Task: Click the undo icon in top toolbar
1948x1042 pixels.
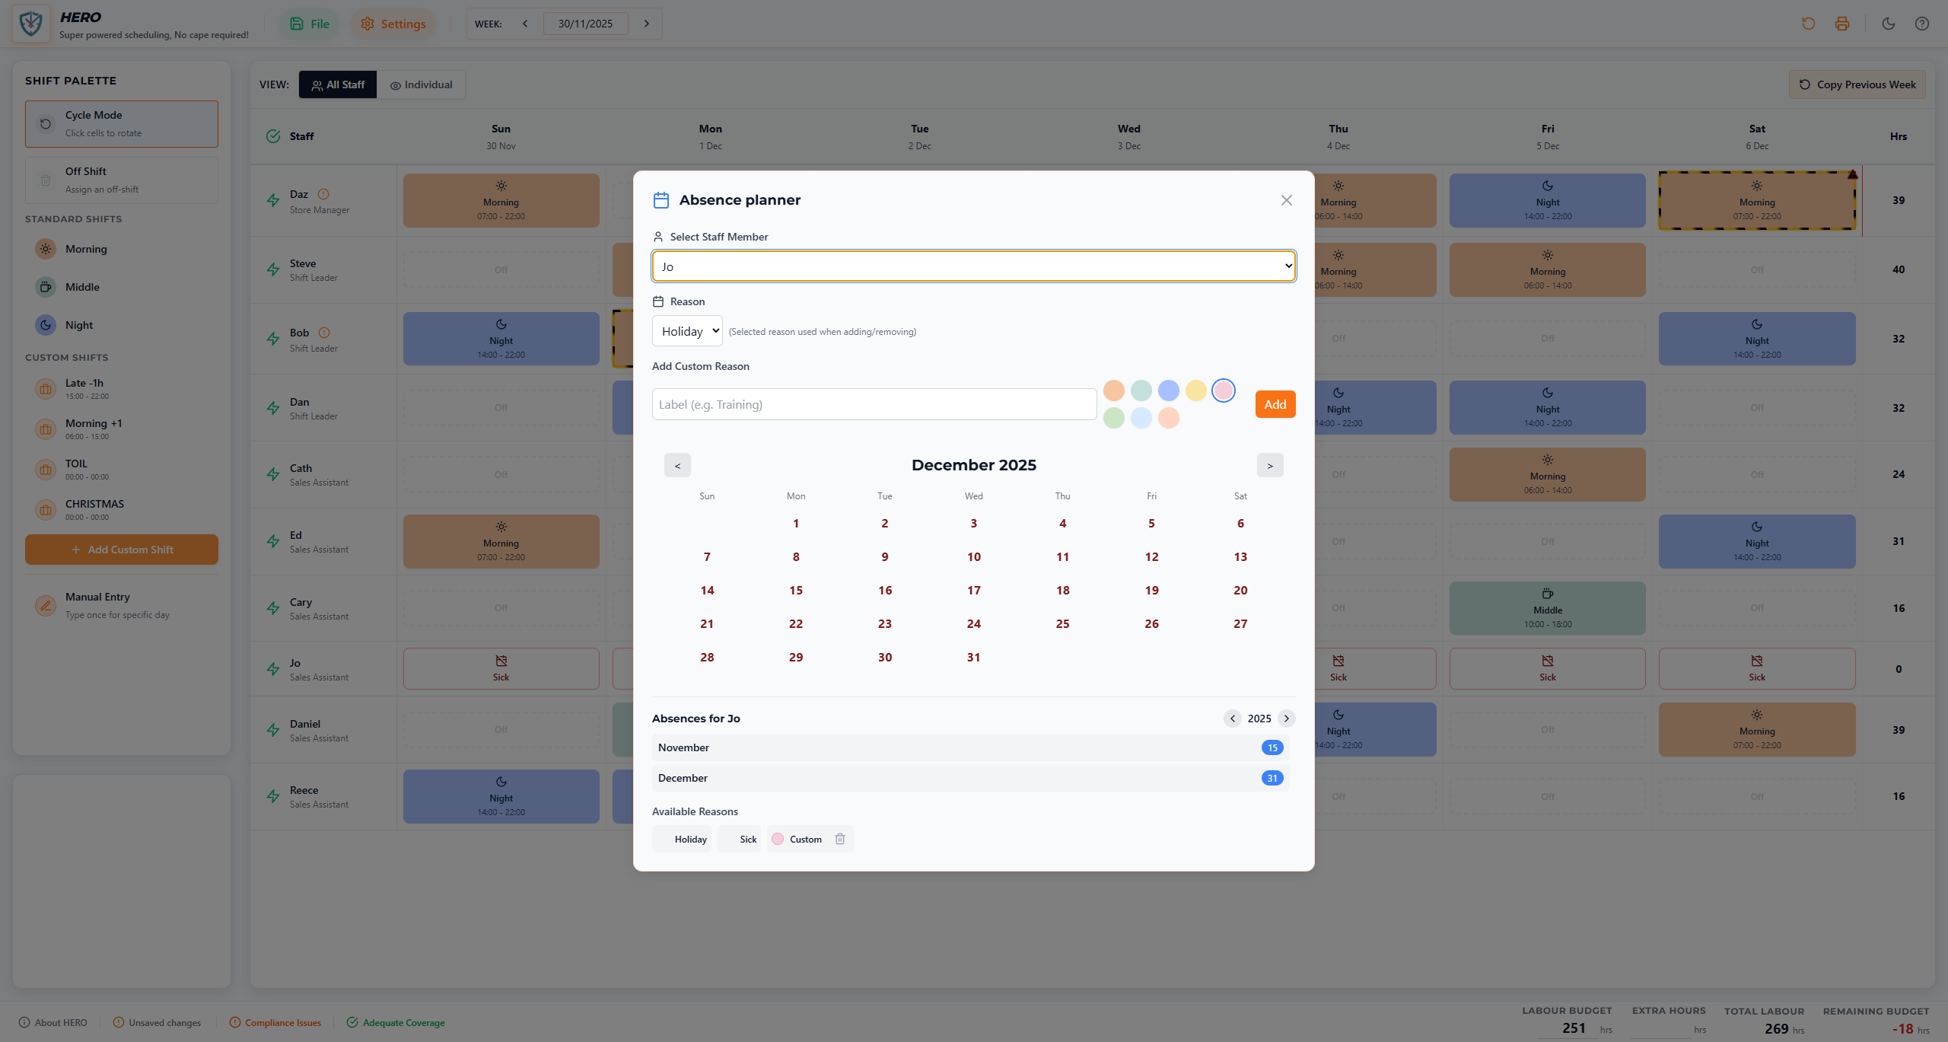Action: 1808,24
